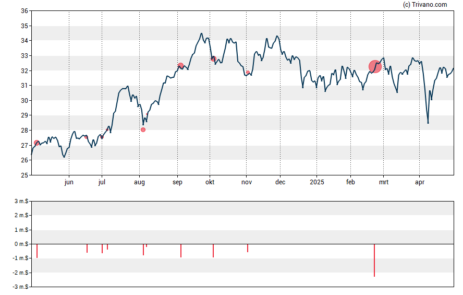Select the '32' price axis value
Viewport: 463px width, 295px height.
(x=25, y=70)
